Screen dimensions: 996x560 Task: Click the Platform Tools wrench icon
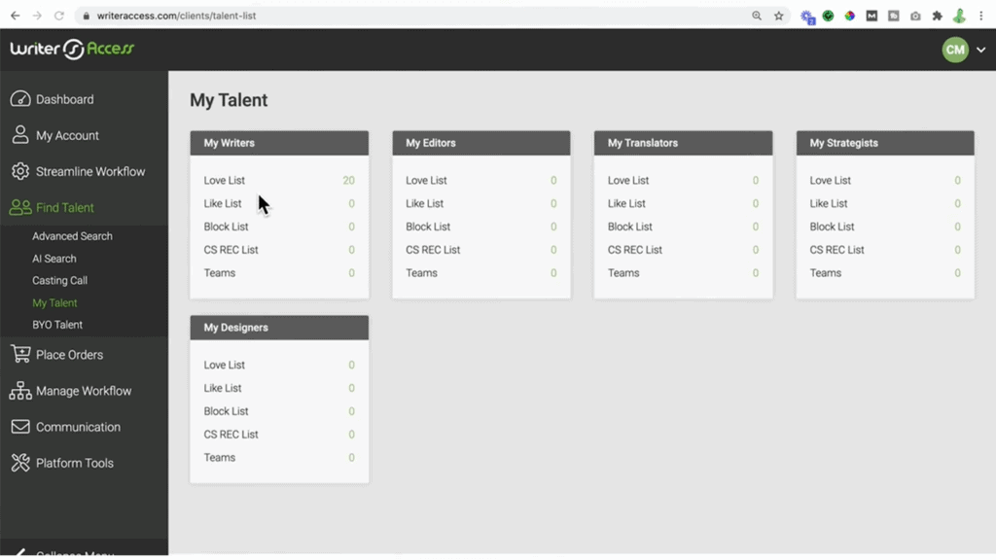(x=19, y=463)
